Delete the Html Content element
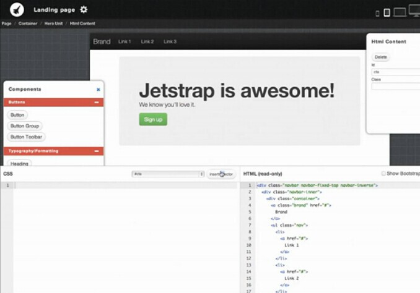The width and height of the screenshot is (420, 293). [380, 57]
